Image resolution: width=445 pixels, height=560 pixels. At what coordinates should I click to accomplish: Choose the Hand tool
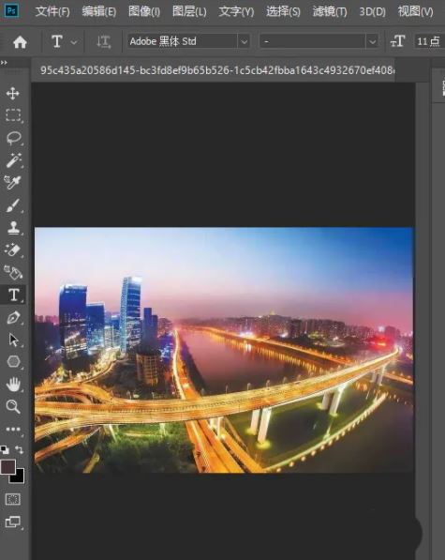pos(13,385)
